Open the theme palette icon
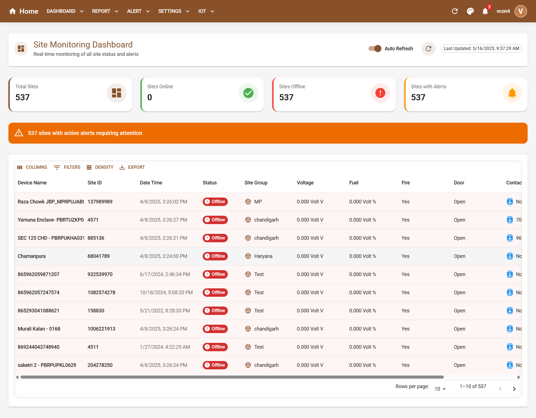The image size is (536, 418). [x=470, y=11]
